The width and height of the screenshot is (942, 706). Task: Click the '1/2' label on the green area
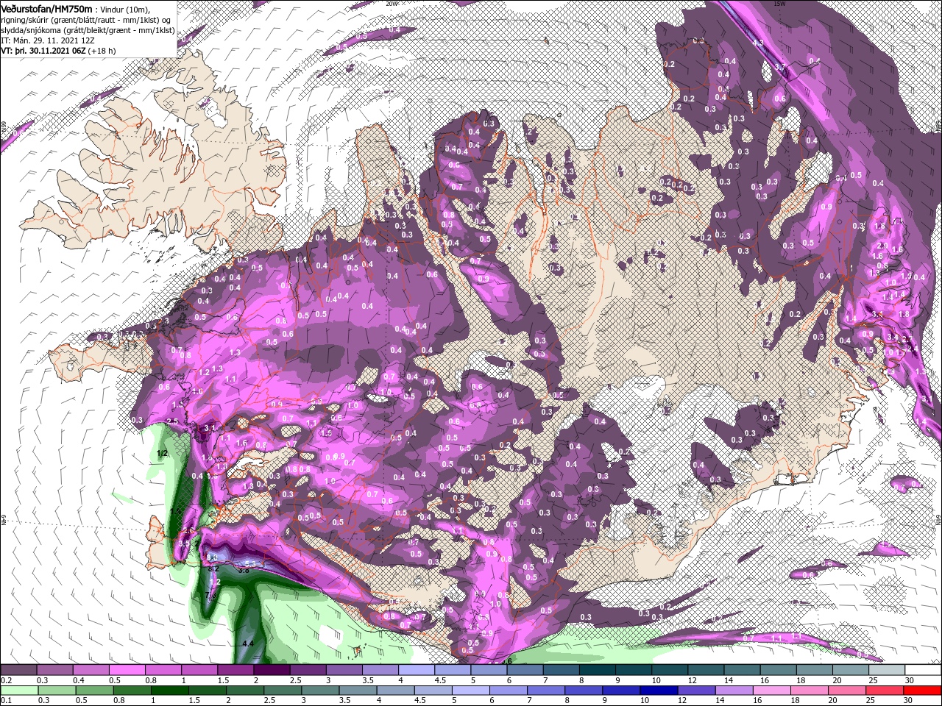coord(163,454)
